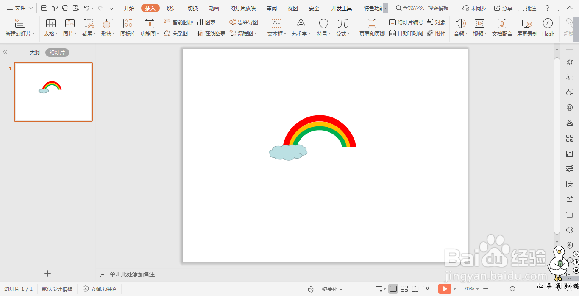This screenshot has width=579, height=296.
Task: Collapse the ribbon with the up chevron
Action: tap(570, 8)
